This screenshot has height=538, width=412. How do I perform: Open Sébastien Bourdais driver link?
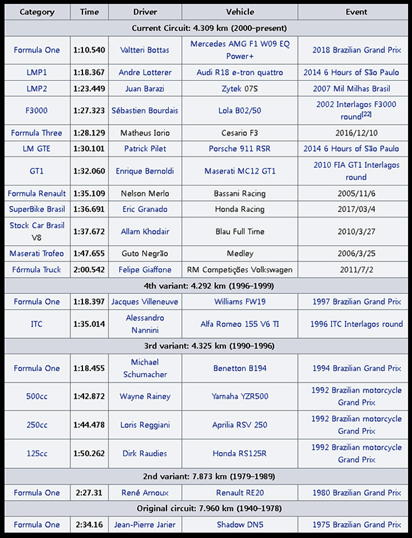click(145, 110)
